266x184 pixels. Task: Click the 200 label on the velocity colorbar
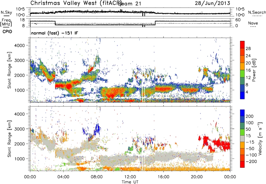point(250,116)
